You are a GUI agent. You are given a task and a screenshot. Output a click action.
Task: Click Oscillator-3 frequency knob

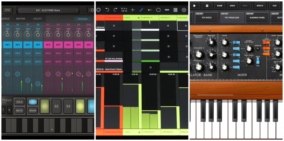click(x=198, y=67)
